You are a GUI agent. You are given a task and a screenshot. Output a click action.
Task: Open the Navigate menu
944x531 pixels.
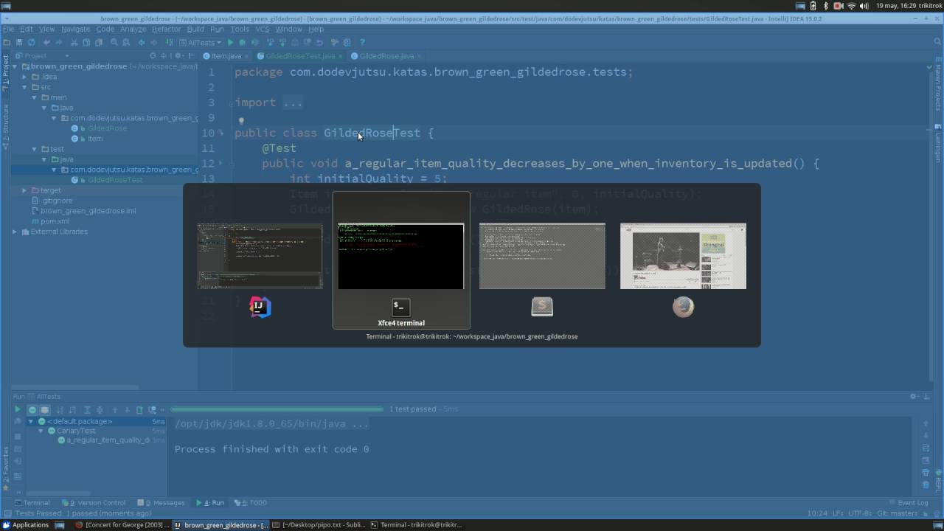[x=75, y=29]
